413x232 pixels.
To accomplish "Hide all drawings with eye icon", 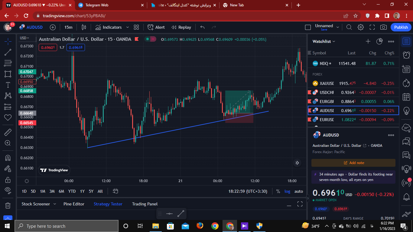I will (8, 190).
